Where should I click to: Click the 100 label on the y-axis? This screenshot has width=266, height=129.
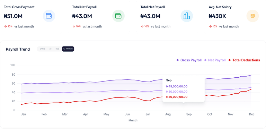click(13, 65)
